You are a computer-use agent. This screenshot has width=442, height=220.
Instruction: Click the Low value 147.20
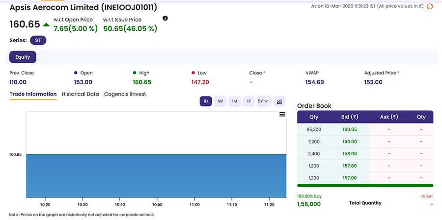200,82
